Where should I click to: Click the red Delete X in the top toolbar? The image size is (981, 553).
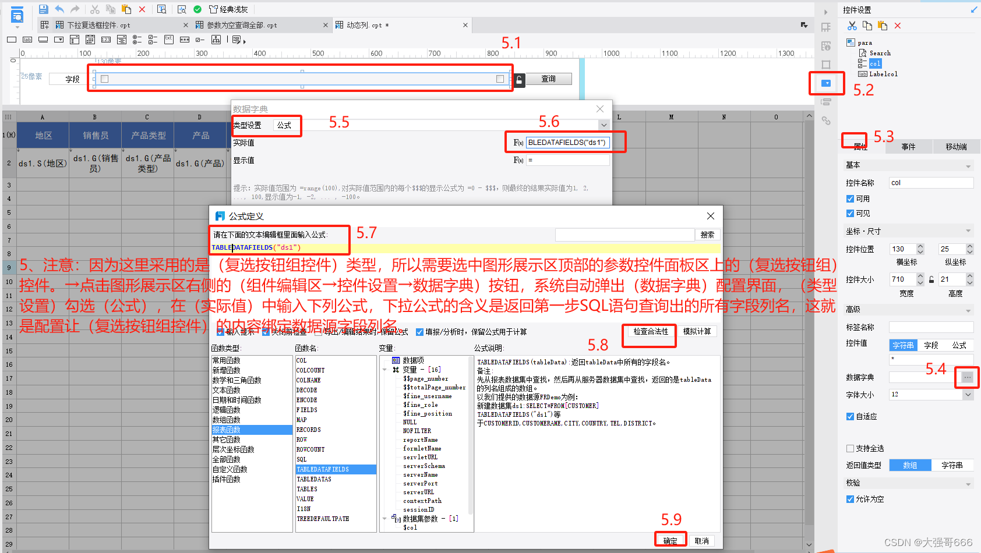tap(142, 9)
